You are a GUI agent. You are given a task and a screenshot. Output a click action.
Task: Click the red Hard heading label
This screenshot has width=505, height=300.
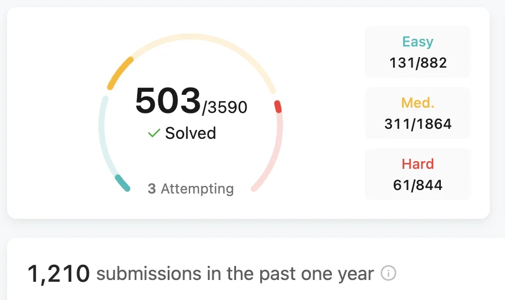(418, 164)
